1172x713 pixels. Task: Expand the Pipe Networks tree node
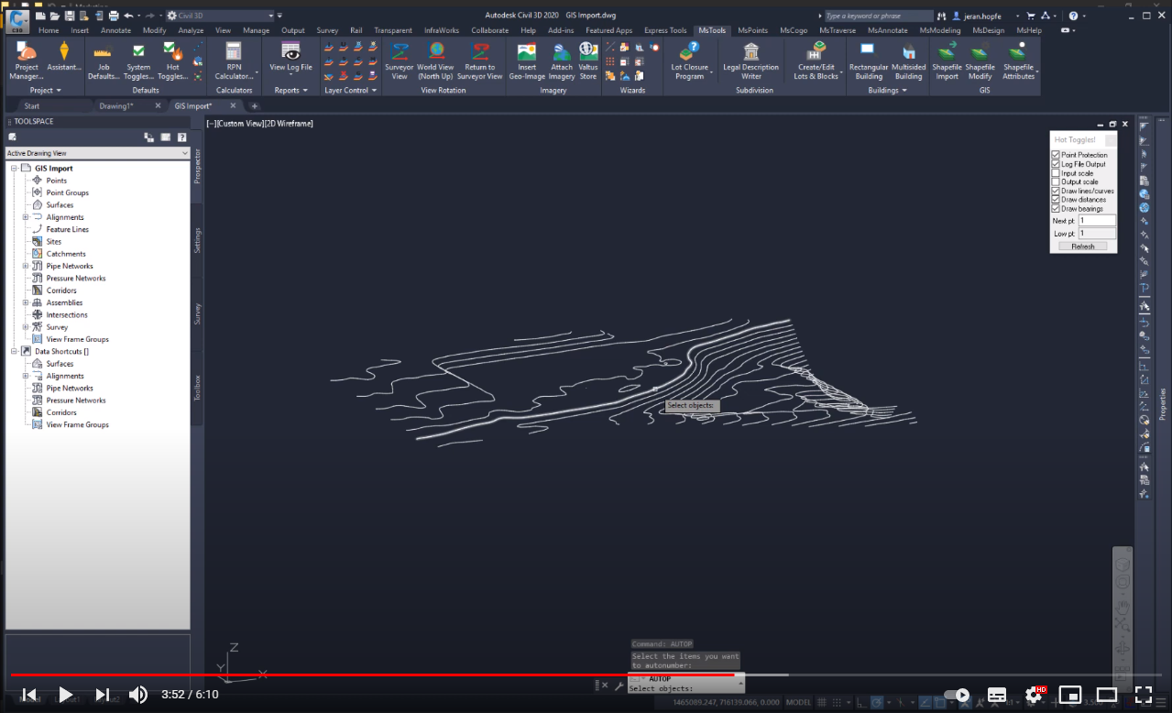tap(26, 266)
